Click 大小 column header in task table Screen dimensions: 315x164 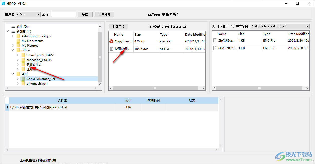click(128, 101)
